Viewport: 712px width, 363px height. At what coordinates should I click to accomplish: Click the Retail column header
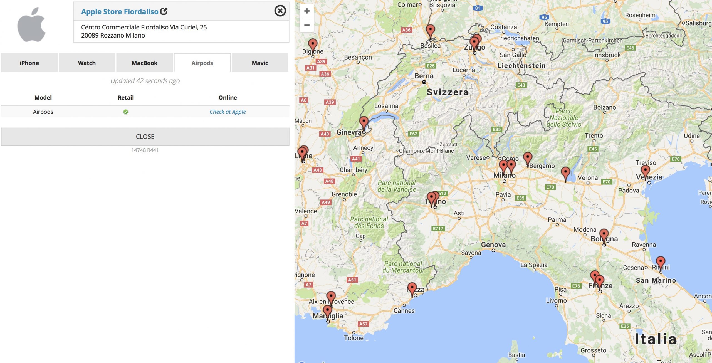(126, 98)
